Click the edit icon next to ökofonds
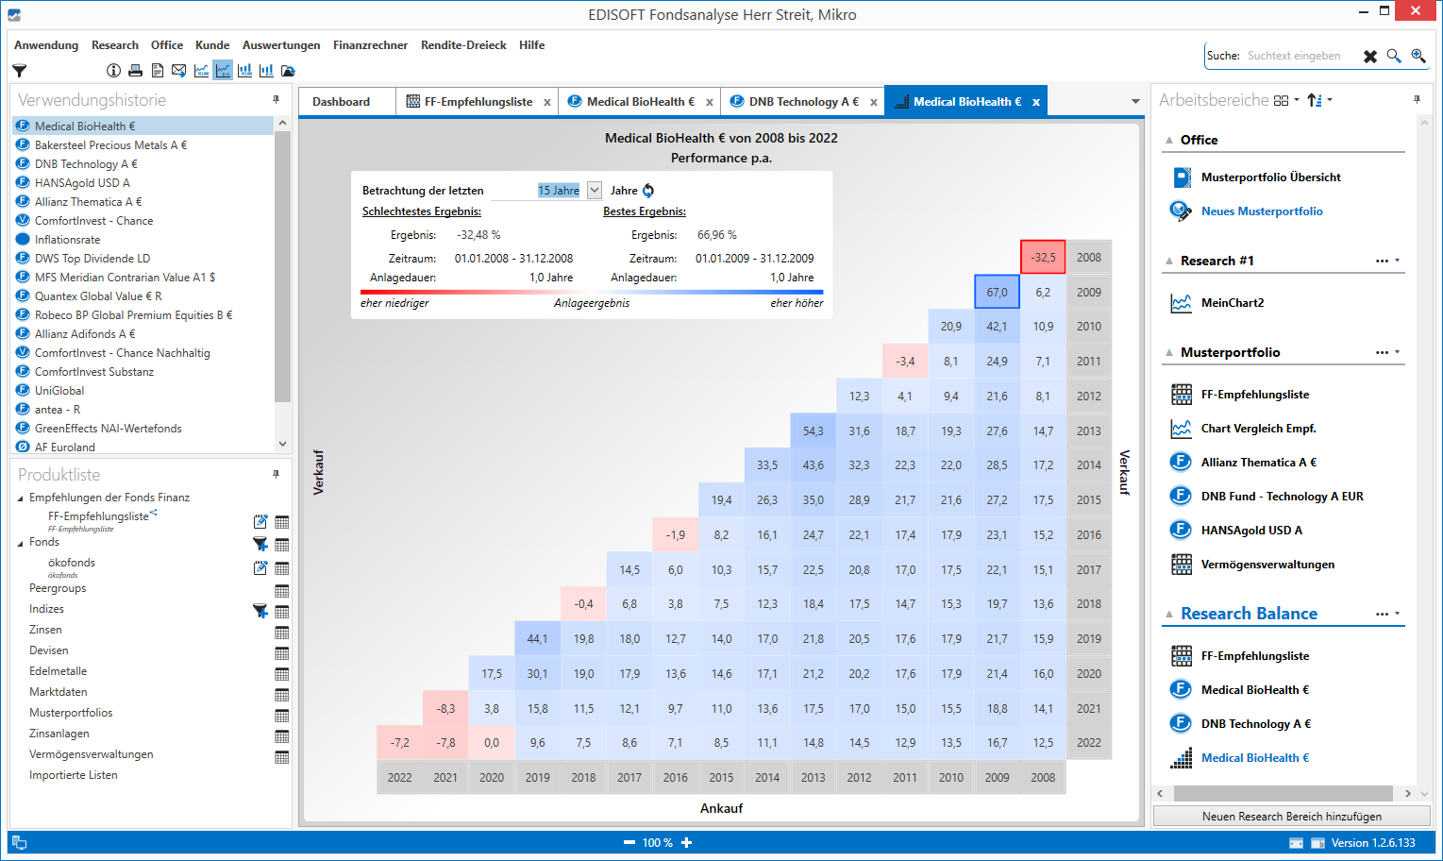Image resolution: width=1443 pixels, height=861 pixels. (x=260, y=568)
